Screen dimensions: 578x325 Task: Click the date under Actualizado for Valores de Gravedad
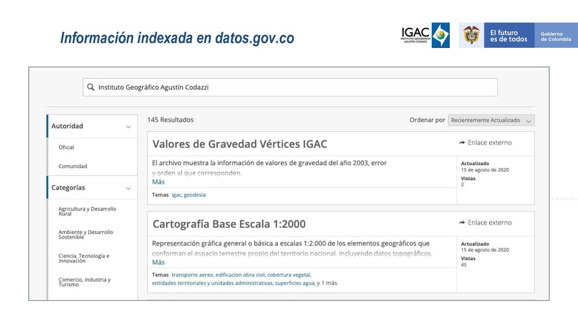coord(485,170)
